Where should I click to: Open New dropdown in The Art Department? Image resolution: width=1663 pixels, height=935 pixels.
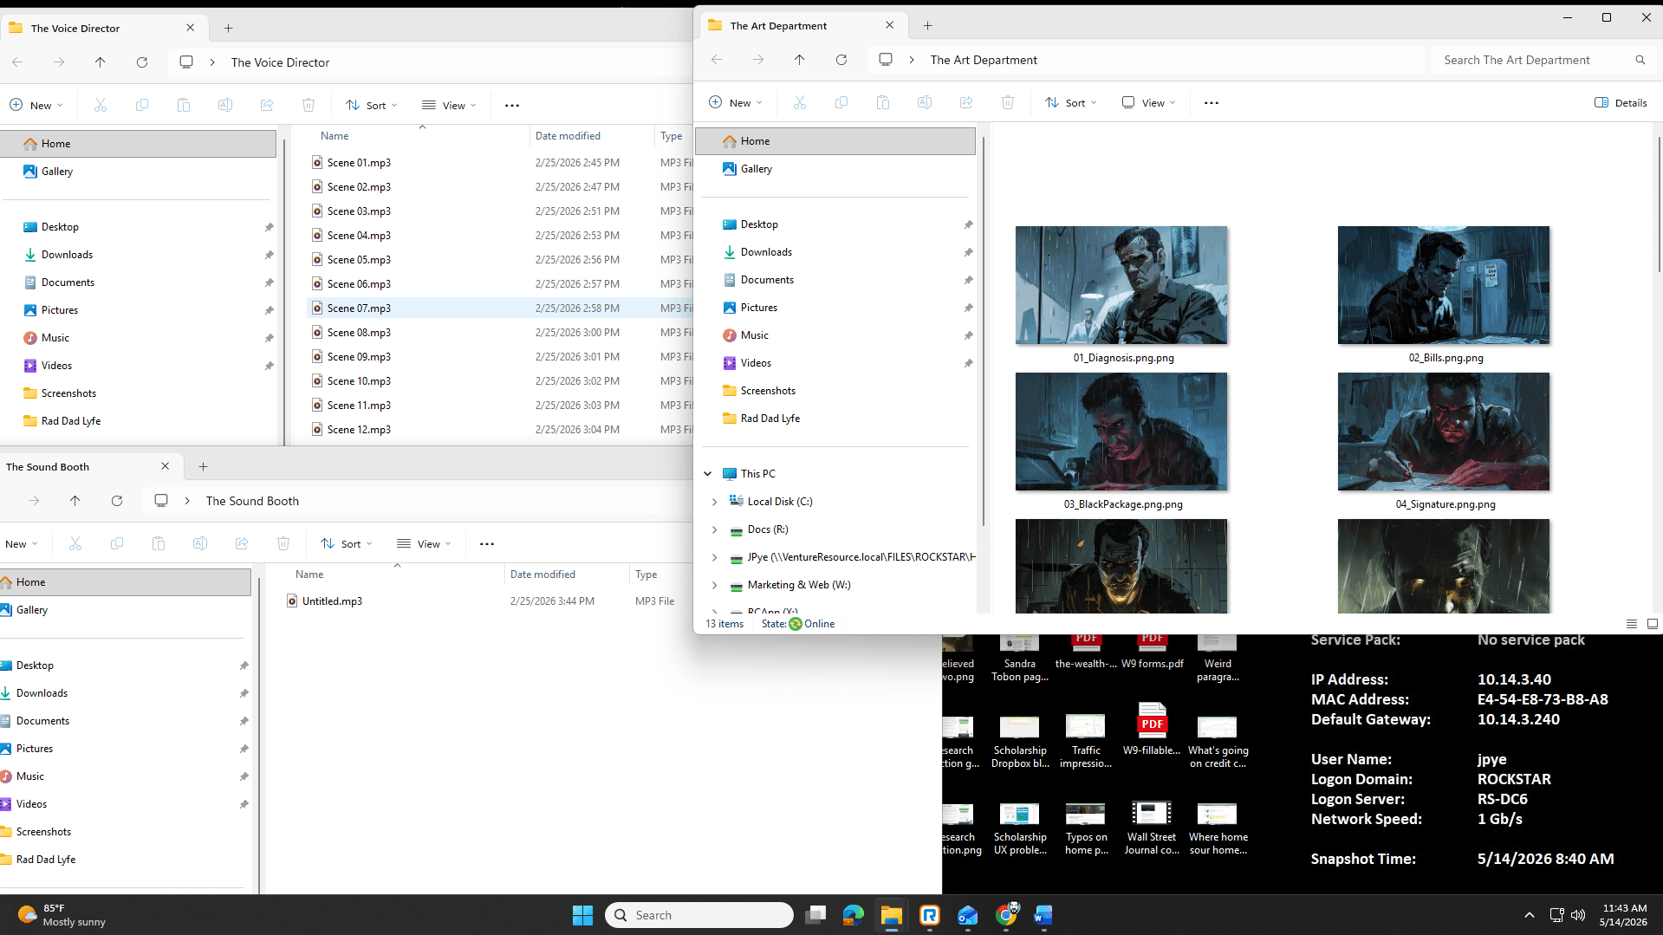735,102
